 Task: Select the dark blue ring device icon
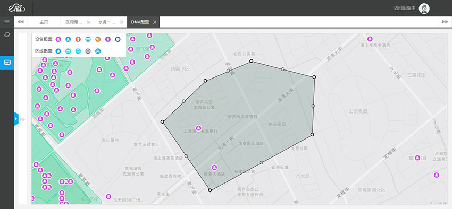[x=118, y=39]
